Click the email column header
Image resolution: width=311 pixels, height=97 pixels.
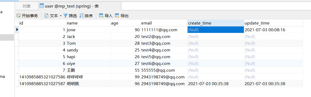click(164, 23)
